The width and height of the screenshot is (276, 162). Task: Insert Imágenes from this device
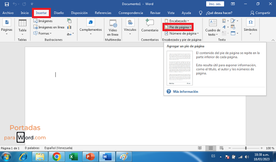click(x=43, y=21)
